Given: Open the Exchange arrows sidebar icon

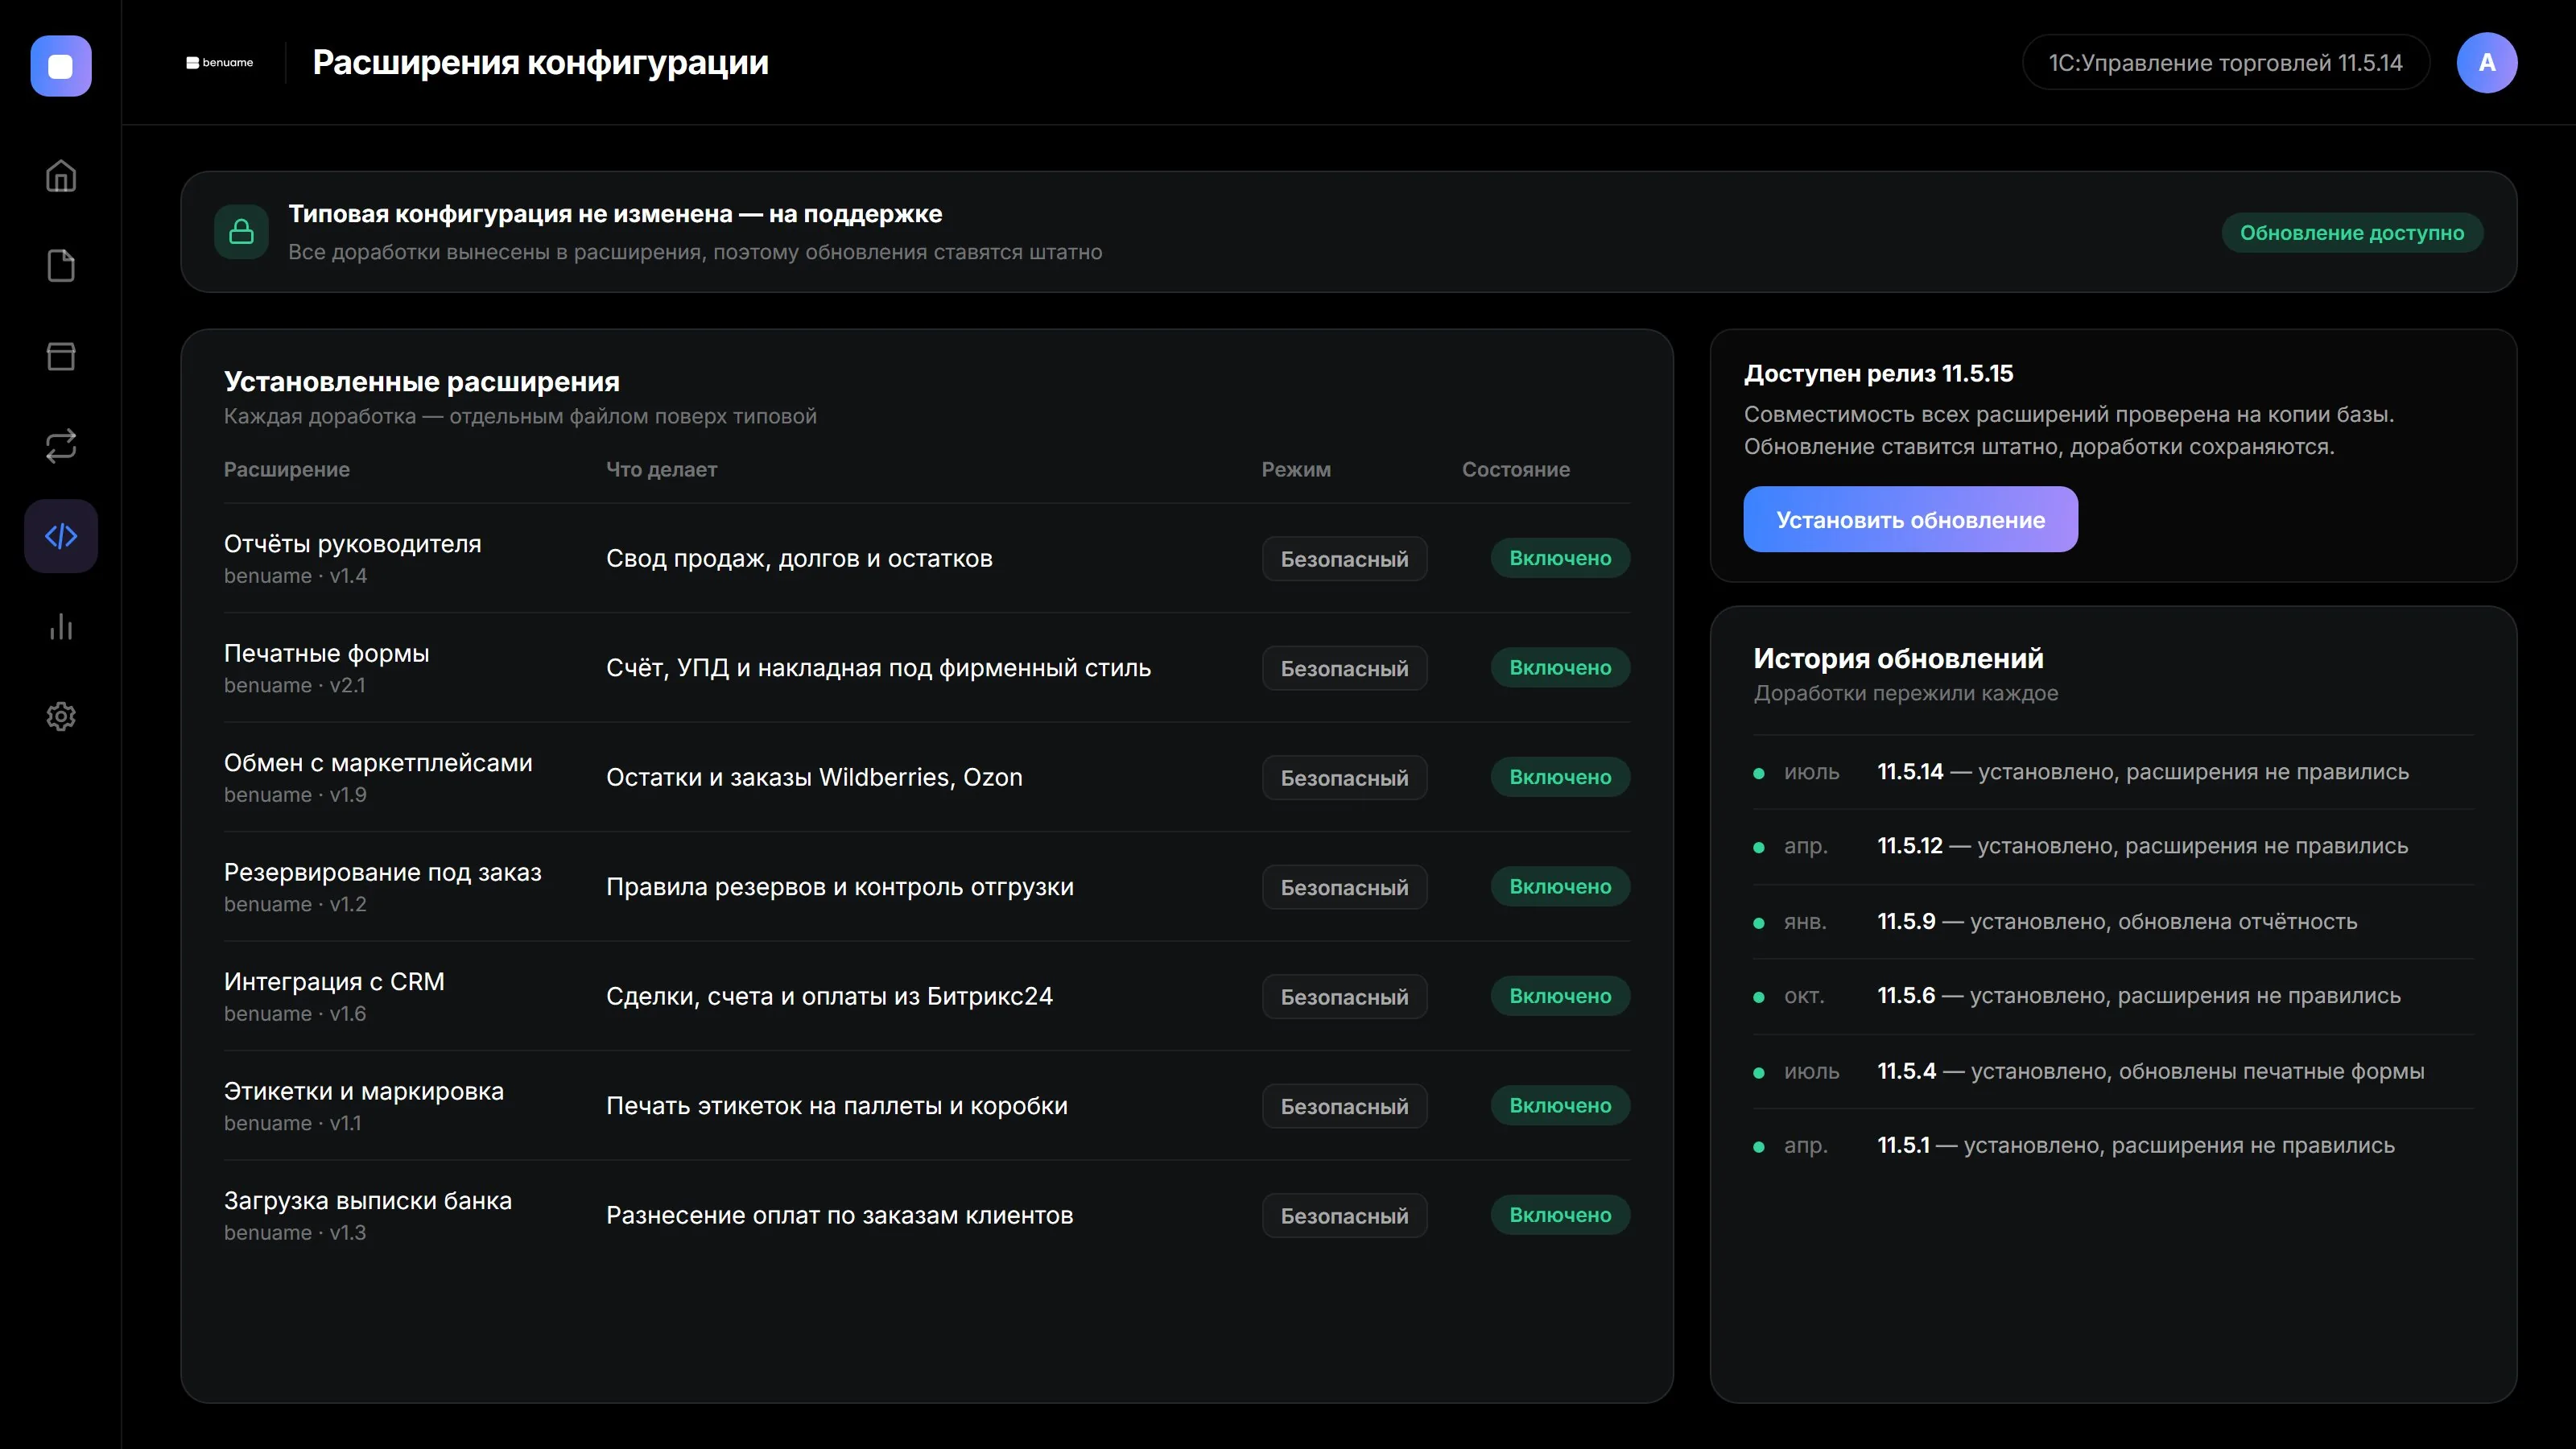Looking at the screenshot, I should pos(61,446).
